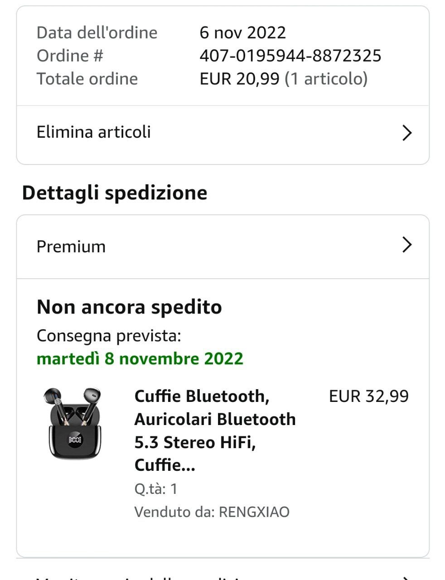Click the Non ancora spedito status
The width and height of the screenshot is (445, 580).
click(129, 307)
